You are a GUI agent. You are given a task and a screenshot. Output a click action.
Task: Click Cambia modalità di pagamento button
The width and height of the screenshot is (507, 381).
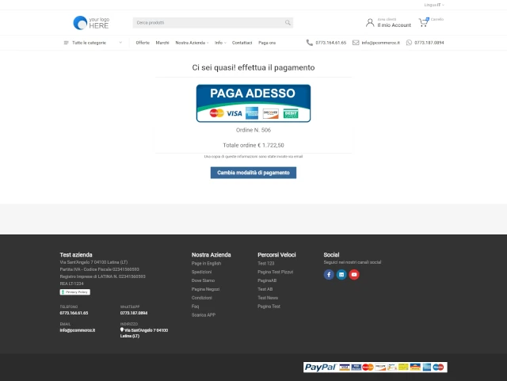[x=253, y=173]
